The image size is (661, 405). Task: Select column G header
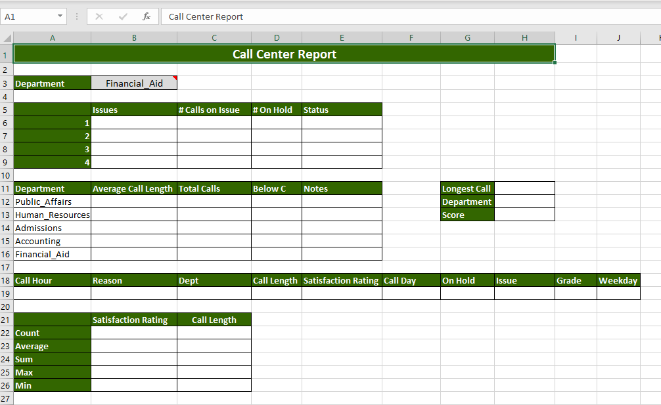click(468, 38)
